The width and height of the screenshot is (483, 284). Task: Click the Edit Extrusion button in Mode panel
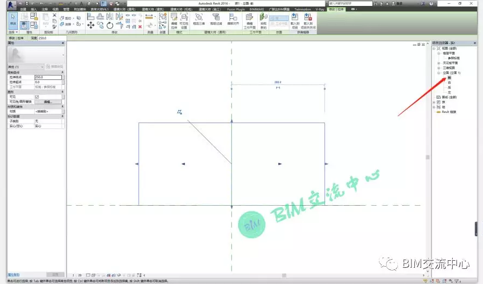click(174, 21)
